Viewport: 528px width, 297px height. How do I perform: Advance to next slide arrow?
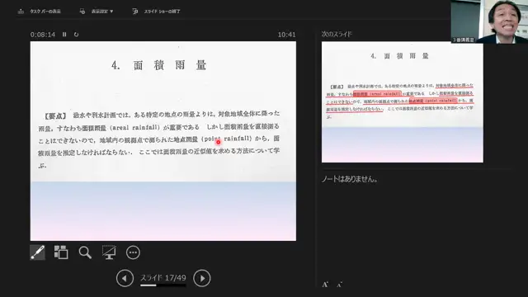coord(201,278)
